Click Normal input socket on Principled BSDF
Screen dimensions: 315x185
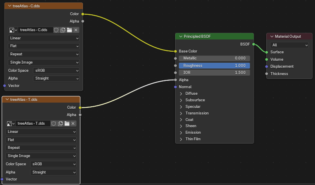coord(176,87)
